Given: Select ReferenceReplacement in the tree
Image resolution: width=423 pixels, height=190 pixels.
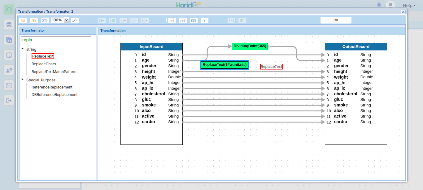Looking at the screenshot, I should pyautogui.click(x=52, y=87).
